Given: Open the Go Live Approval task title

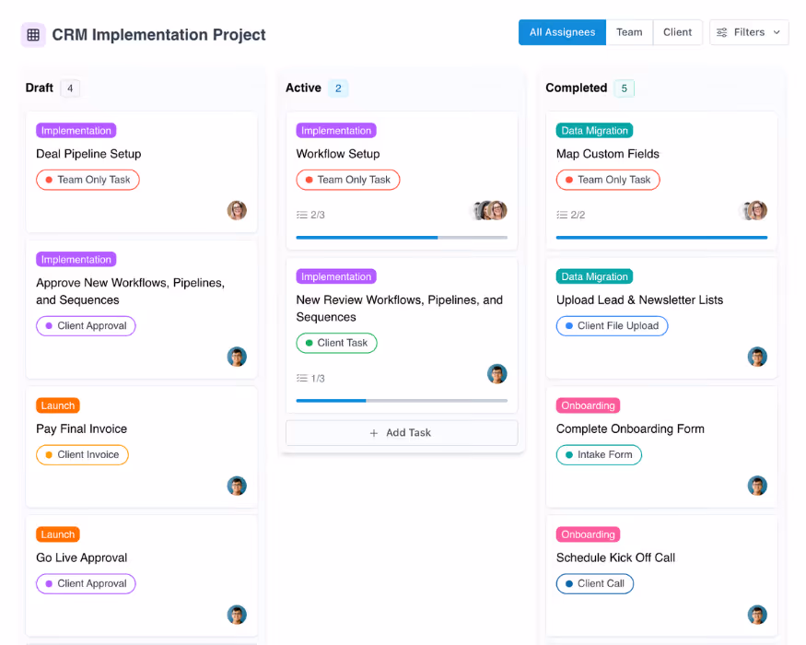Looking at the screenshot, I should point(81,557).
